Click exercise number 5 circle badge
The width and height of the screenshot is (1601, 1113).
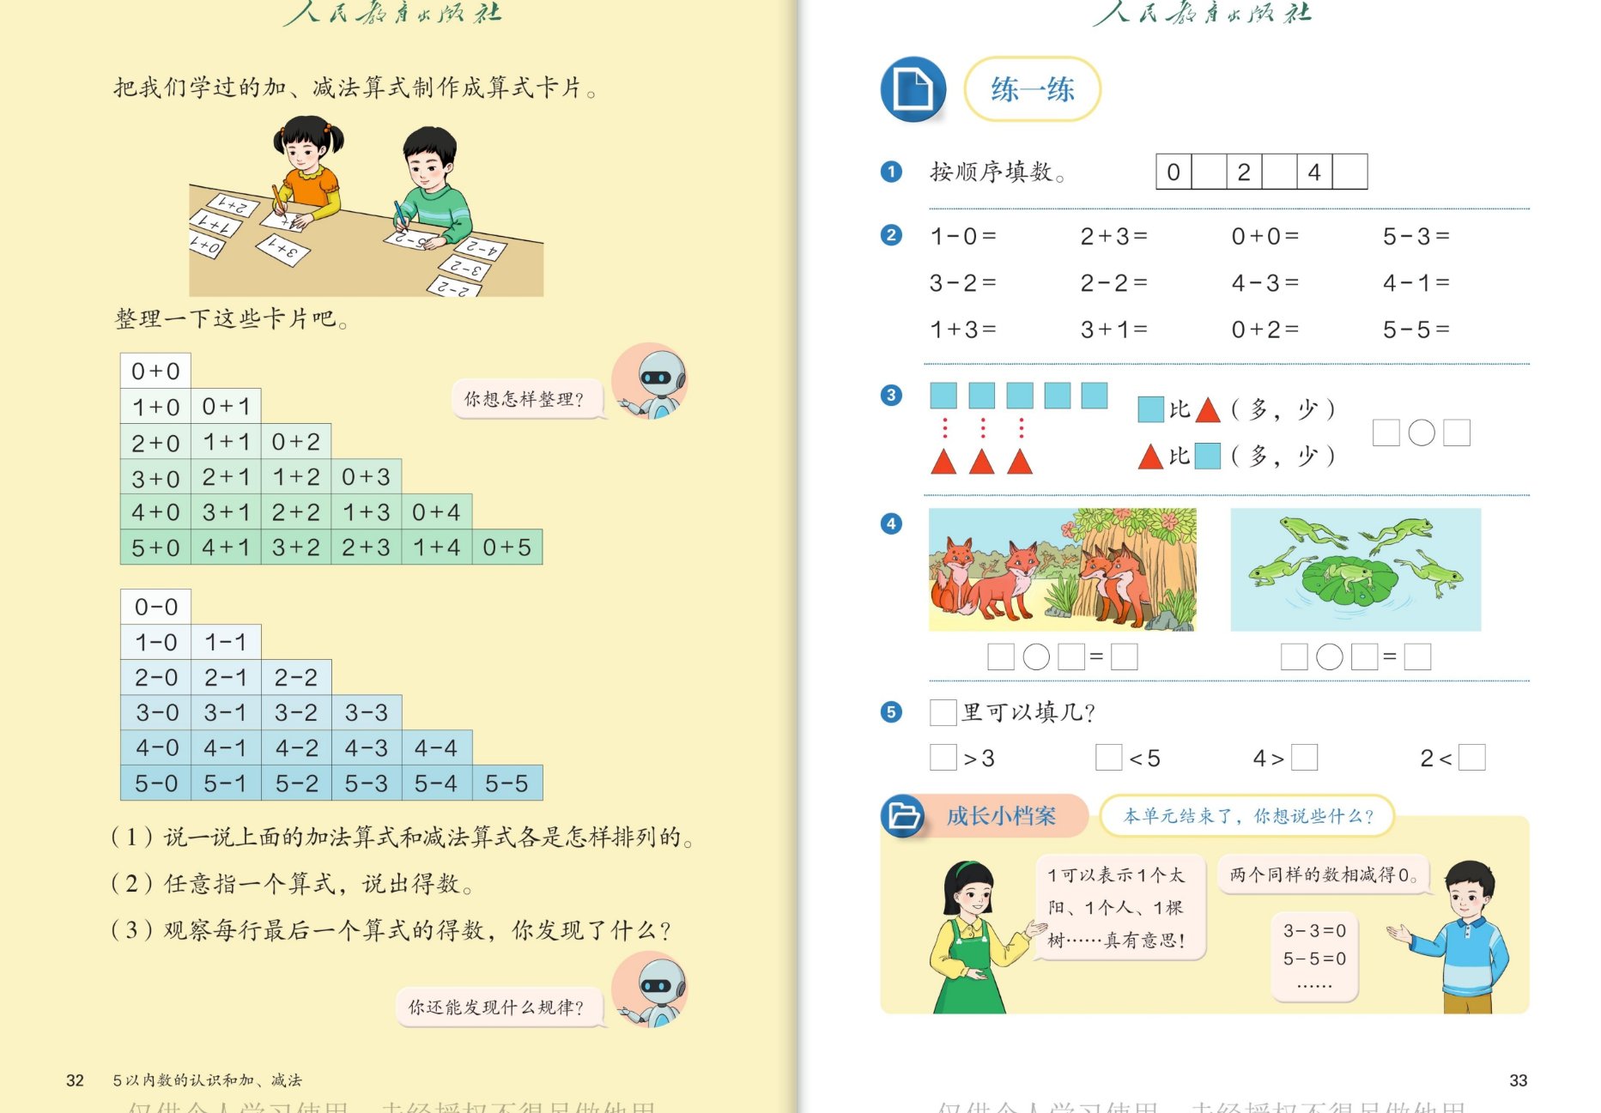point(891,711)
